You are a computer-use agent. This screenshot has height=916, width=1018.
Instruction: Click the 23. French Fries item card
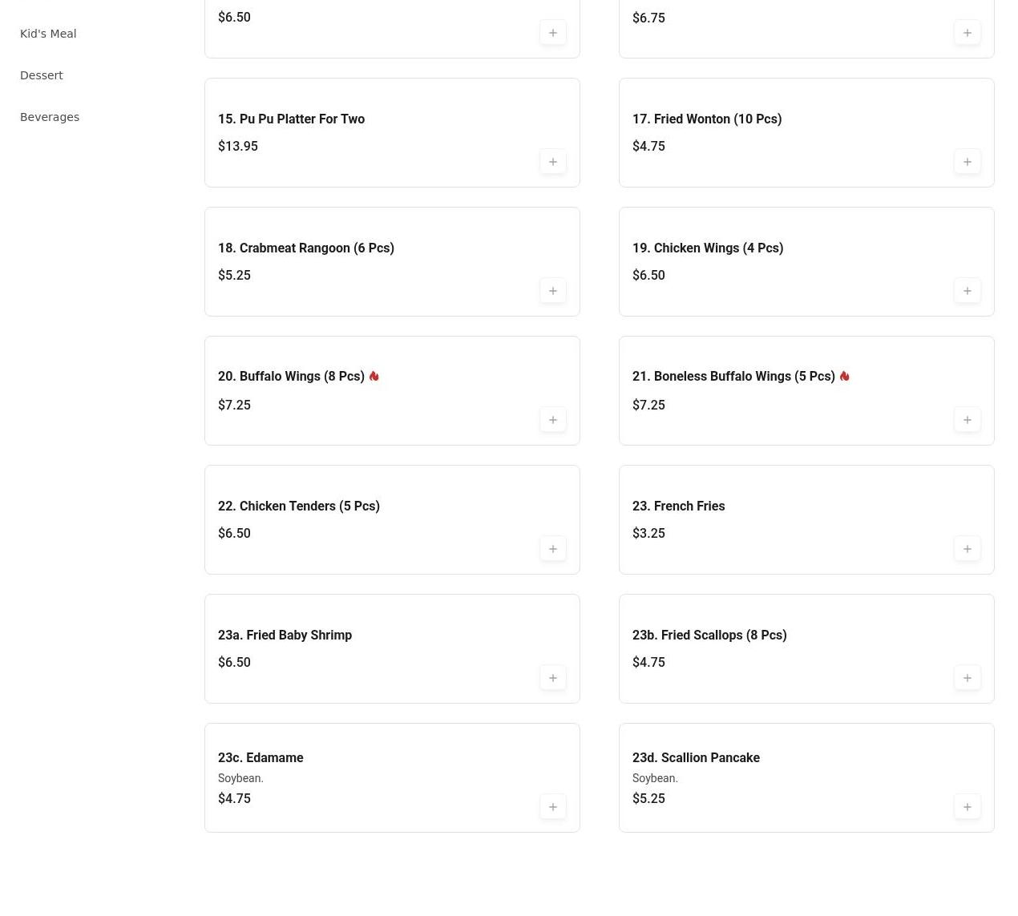click(x=806, y=520)
